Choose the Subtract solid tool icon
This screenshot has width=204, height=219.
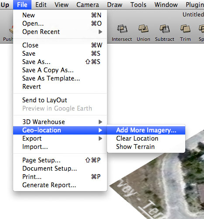[164, 29]
